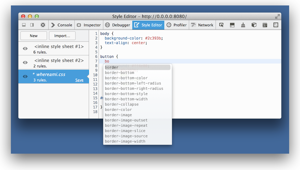
Task: Click the #2c393b color value in code
Action: pos(154,38)
